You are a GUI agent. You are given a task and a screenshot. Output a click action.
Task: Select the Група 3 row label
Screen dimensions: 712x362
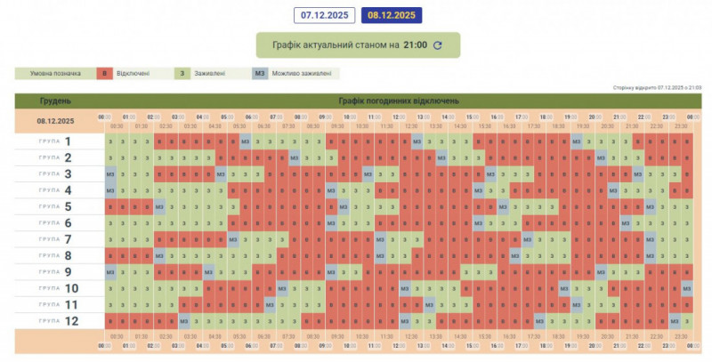click(x=55, y=174)
